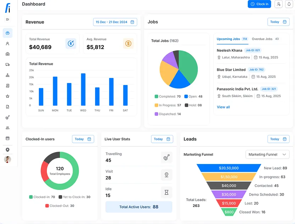Expand the Marketing Funnel dropdown
295x224 pixels.
point(267,155)
